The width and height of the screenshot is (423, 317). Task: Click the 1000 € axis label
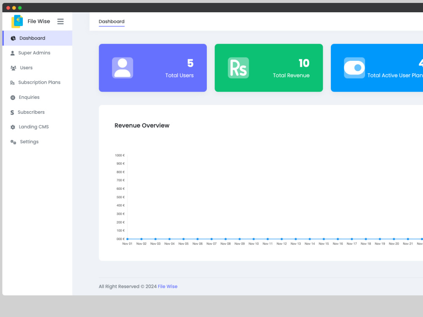click(120, 155)
